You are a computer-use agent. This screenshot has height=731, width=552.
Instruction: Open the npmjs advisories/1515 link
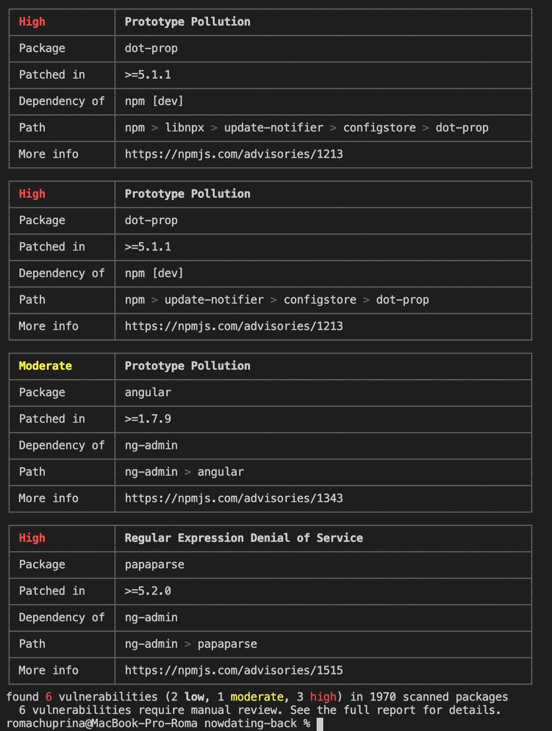pos(233,670)
